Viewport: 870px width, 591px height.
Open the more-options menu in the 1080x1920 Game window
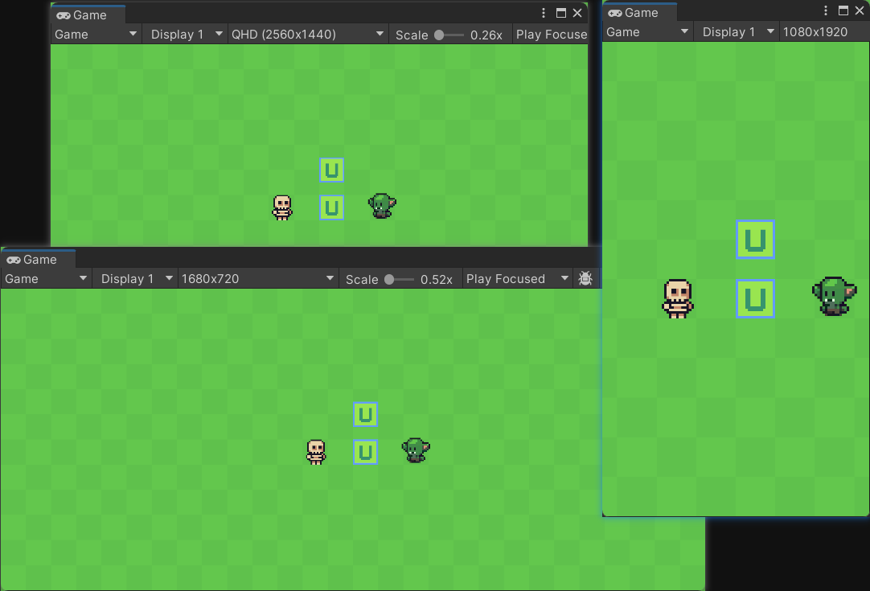click(x=826, y=10)
